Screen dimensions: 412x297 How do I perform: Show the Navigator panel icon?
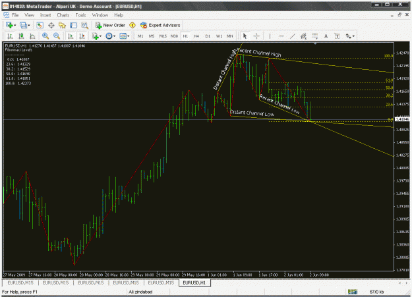(x=62, y=25)
